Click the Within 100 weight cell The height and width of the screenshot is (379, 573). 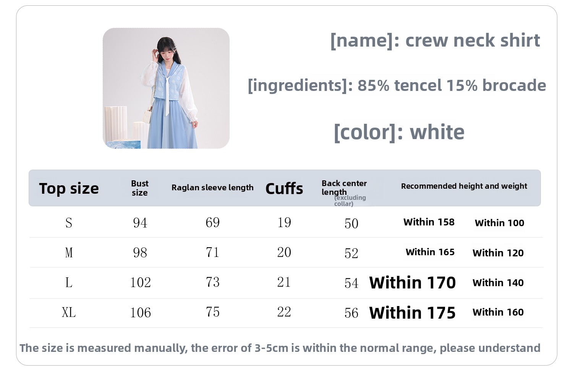coord(499,223)
